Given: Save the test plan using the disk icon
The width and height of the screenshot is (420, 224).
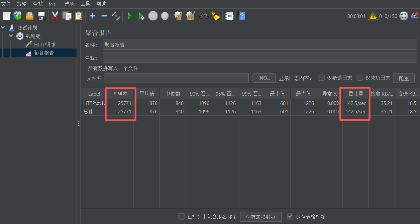Looking at the screenshot, I should [x=41, y=16].
